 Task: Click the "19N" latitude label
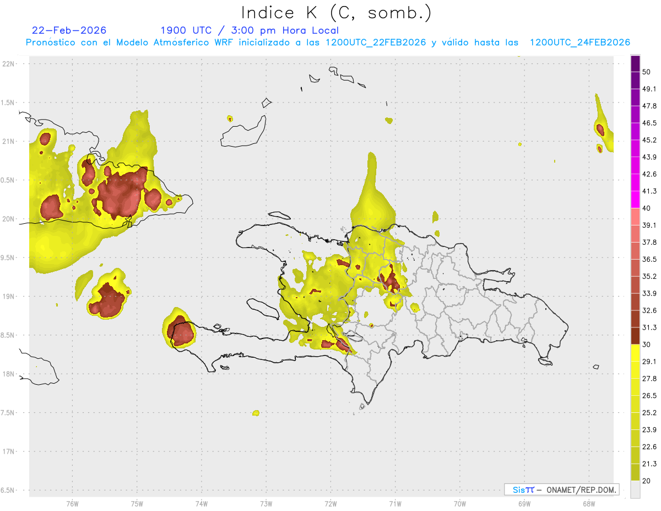(x=8, y=297)
